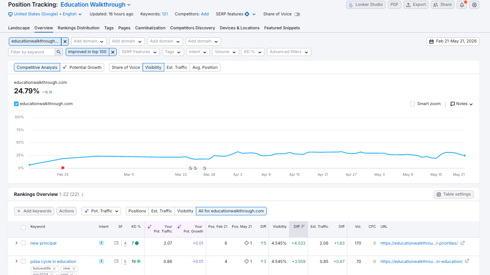This screenshot has height=275, width=490.
Task: Open external URL icon for new principal
Action: (x=462, y=243)
